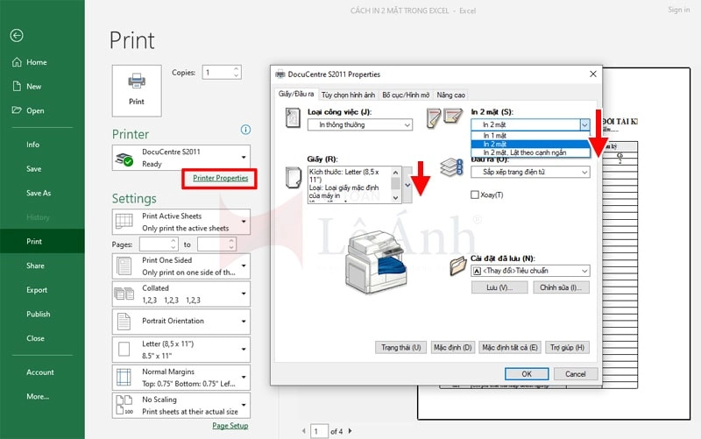The image size is (701, 439).
Task: Go to previous preview page arrow
Action: 304,431
